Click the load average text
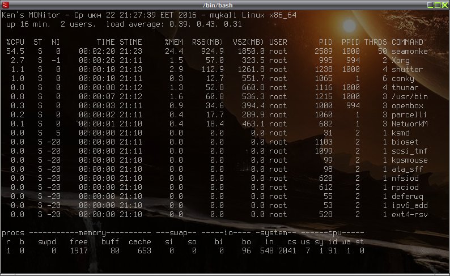 click(x=173, y=24)
